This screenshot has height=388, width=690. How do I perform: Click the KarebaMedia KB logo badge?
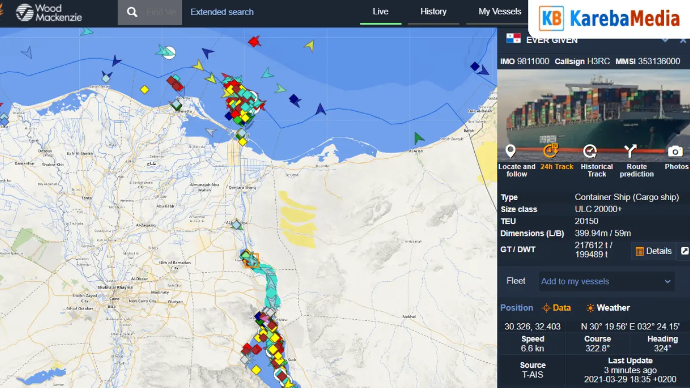click(552, 18)
